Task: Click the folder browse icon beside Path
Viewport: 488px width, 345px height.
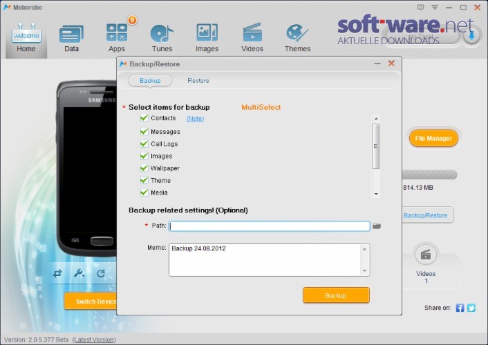Action: [377, 226]
